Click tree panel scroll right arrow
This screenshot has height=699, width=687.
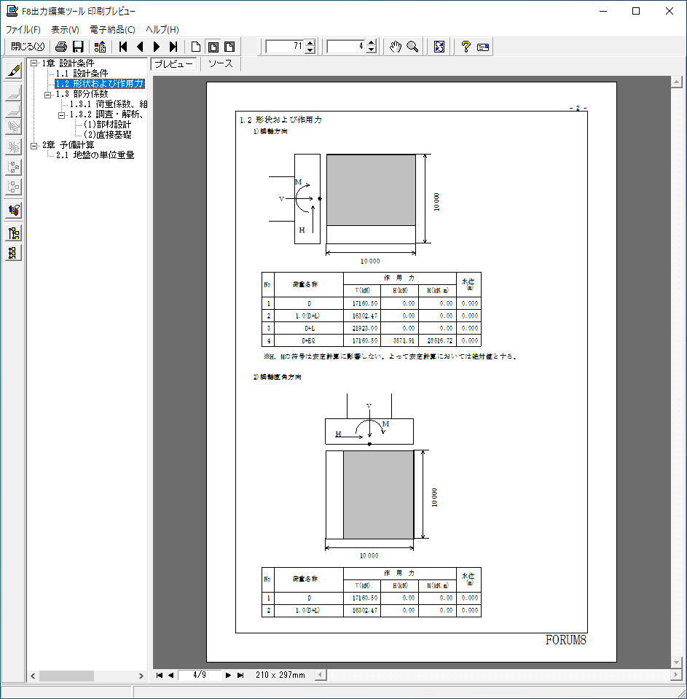pyautogui.click(x=141, y=676)
